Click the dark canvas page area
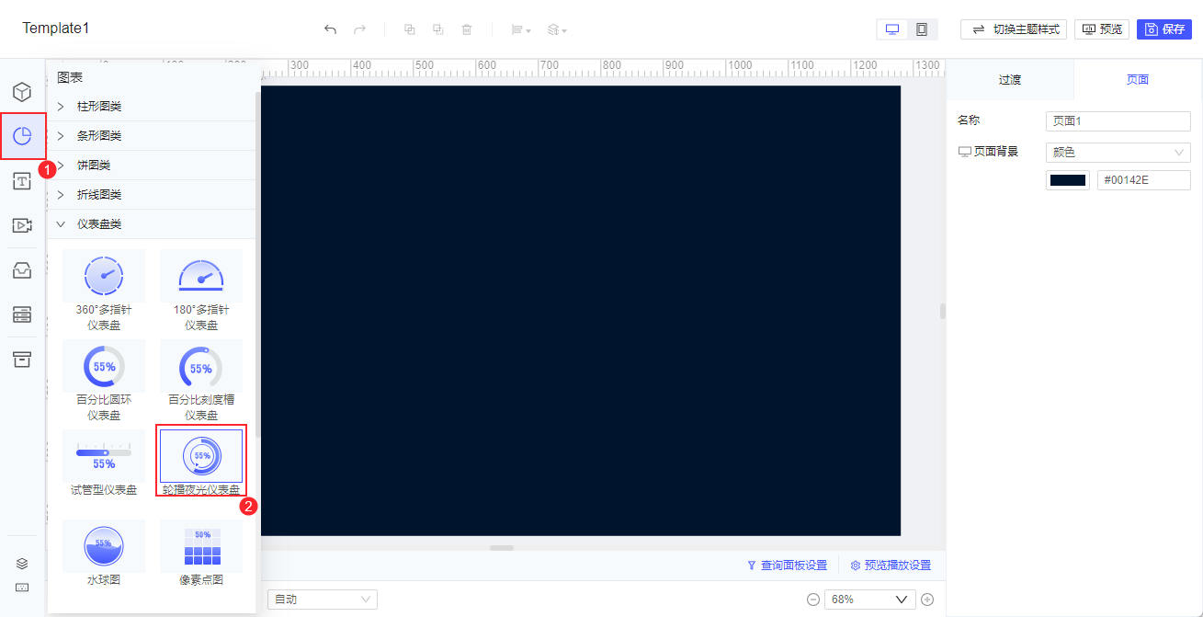The width and height of the screenshot is (1203, 617). pyautogui.click(x=581, y=310)
